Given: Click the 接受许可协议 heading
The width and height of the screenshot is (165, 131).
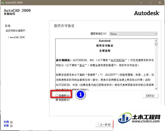Looking at the screenshot, I should pos(64,26).
